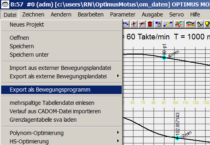
Task: Choose Verlauf aus CADOM-Datei importieren
Action: (61, 111)
